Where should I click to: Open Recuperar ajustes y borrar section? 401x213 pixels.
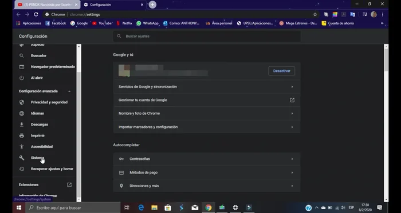(x=46, y=169)
